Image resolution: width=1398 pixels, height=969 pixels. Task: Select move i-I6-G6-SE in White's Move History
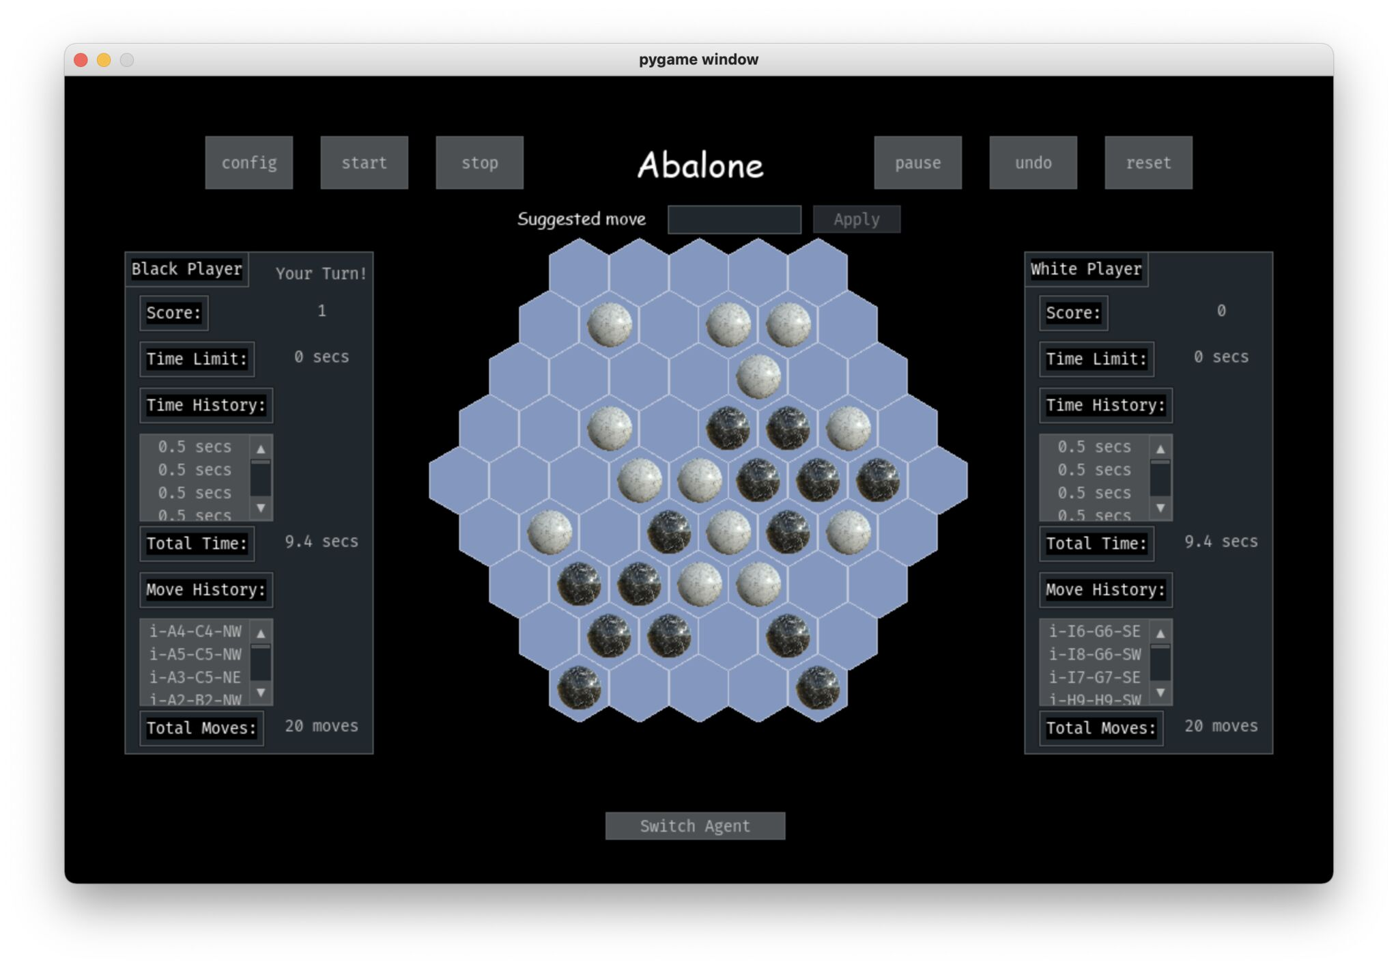[1094, 632]
